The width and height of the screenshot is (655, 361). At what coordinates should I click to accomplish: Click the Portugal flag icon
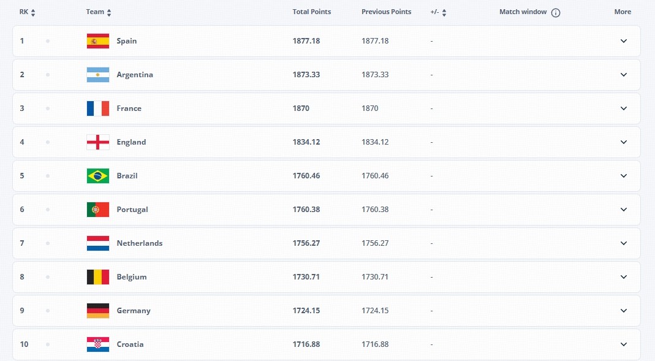(x=98, y=210)
